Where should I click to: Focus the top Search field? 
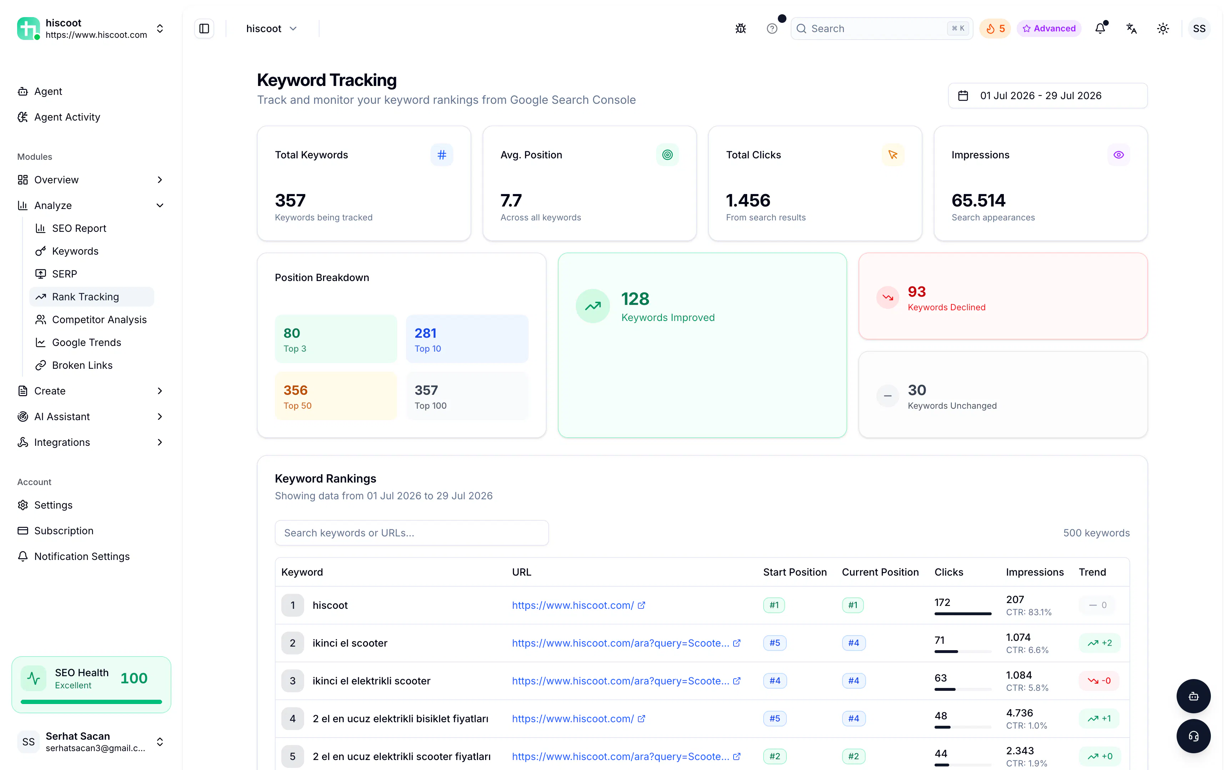click(881, 29)
